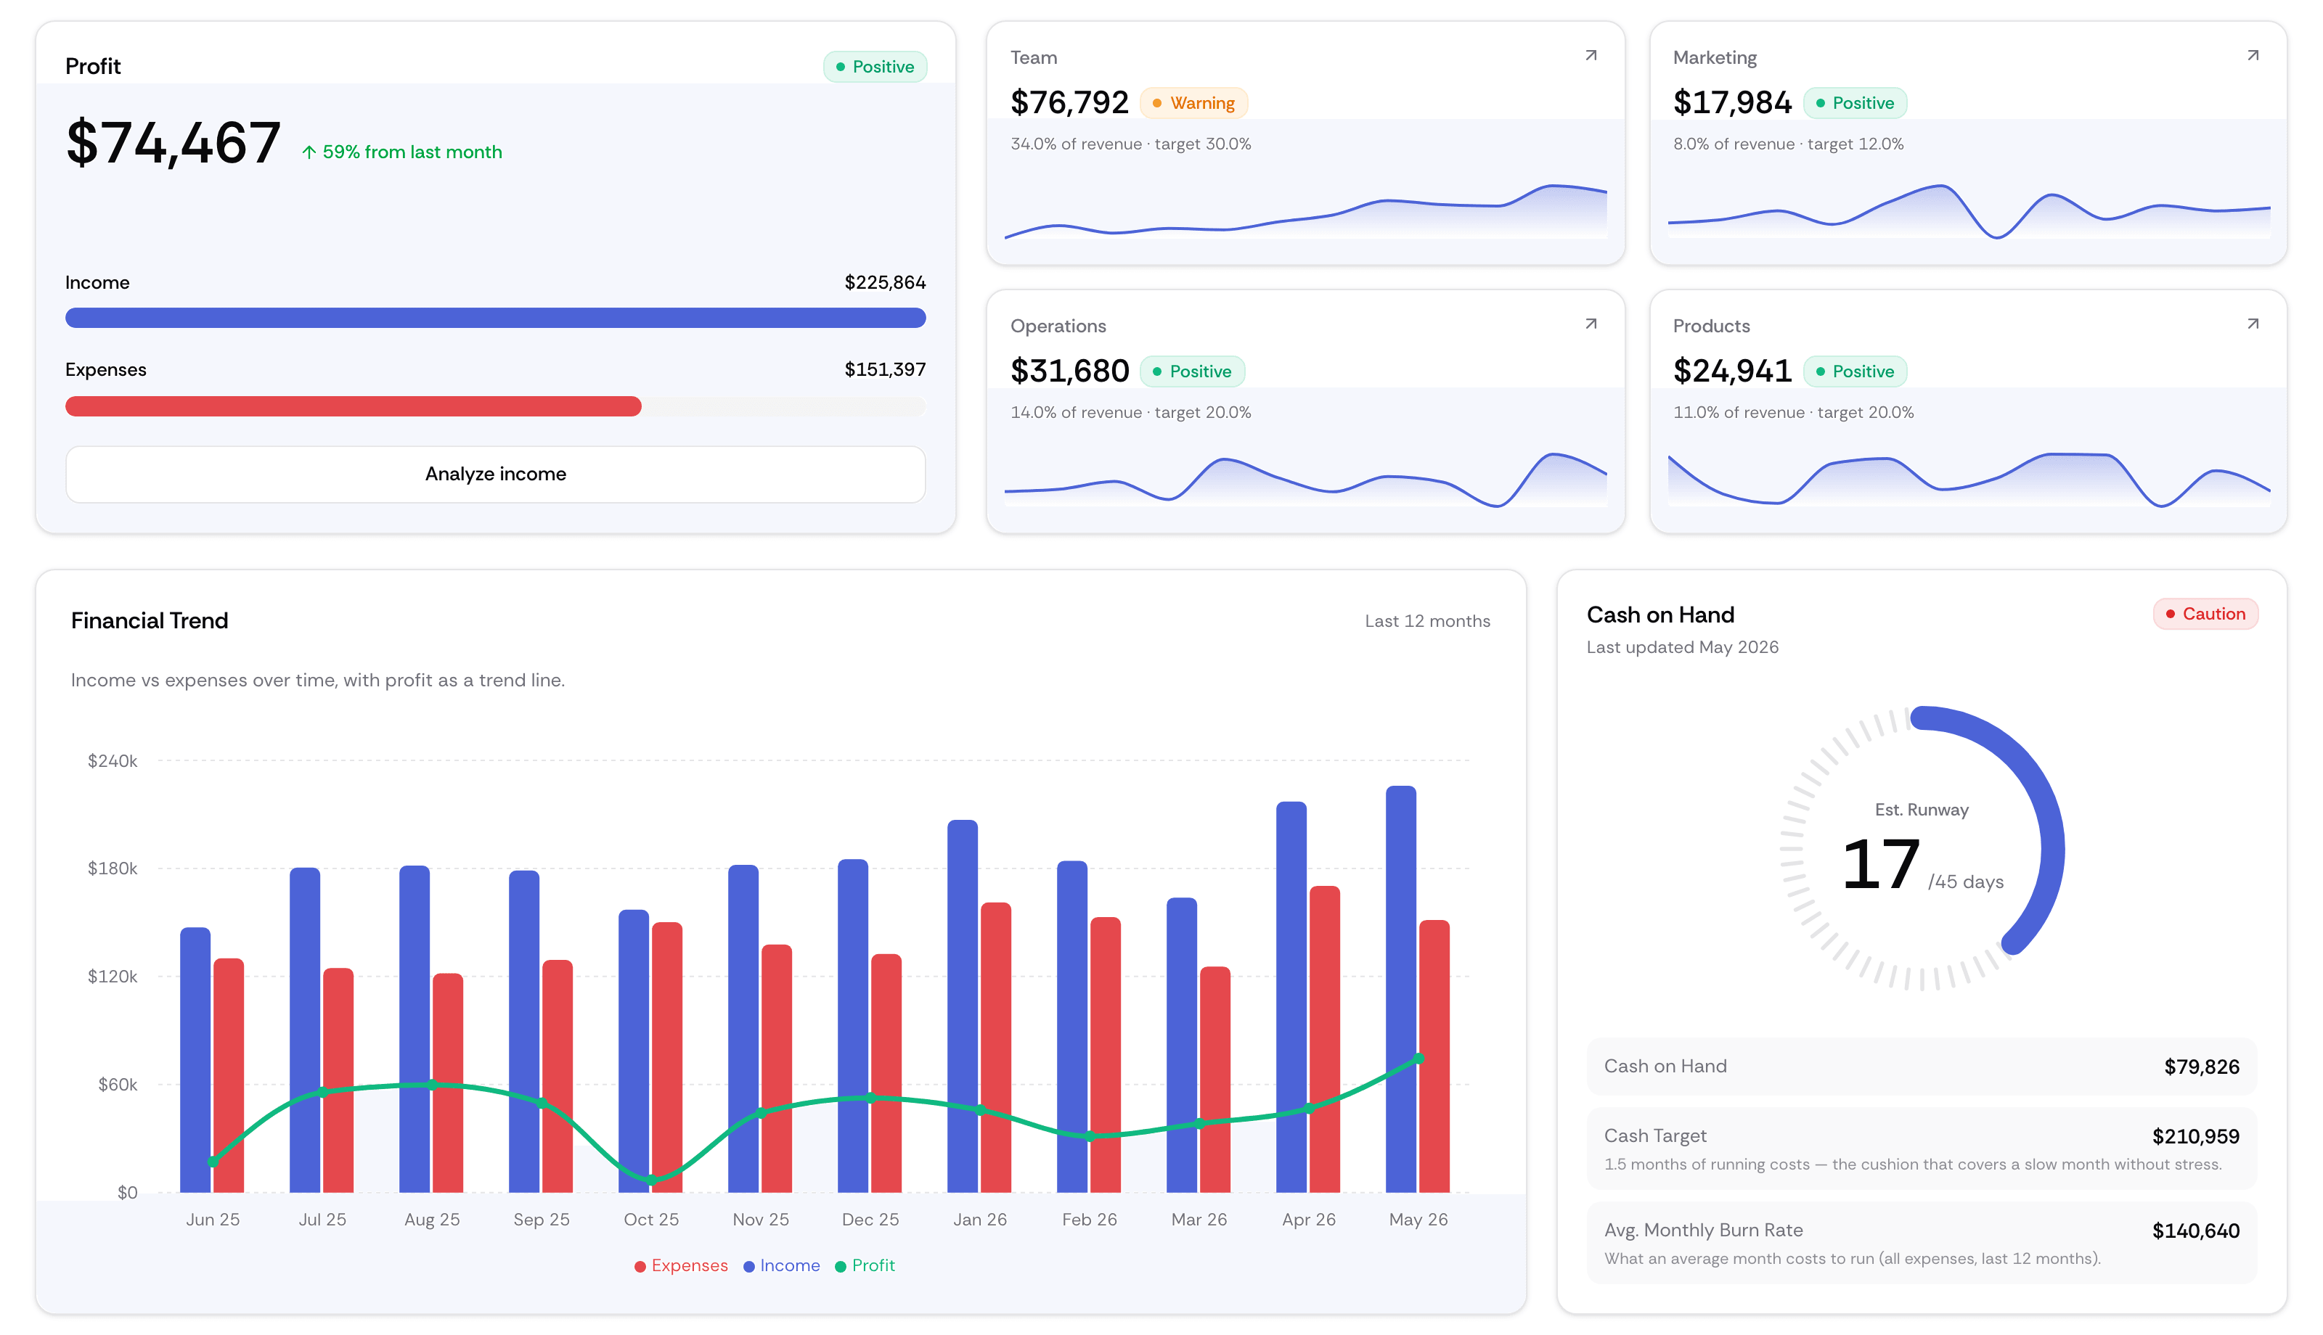Image resolution: width=2323 pixels, height=1335 pixels.
Task: Click the Jan 26 blue income bar
Action: pos(962,1006)
